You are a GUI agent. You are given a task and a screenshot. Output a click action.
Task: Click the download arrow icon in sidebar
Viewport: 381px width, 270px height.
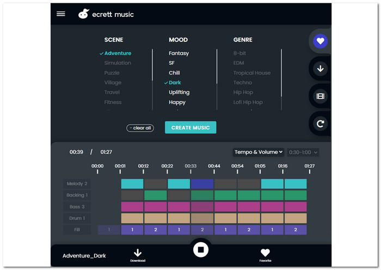321,69
